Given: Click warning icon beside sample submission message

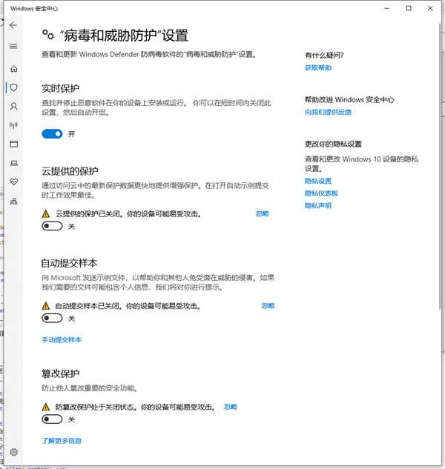Looking at the screenshot, I should point(46,306).
